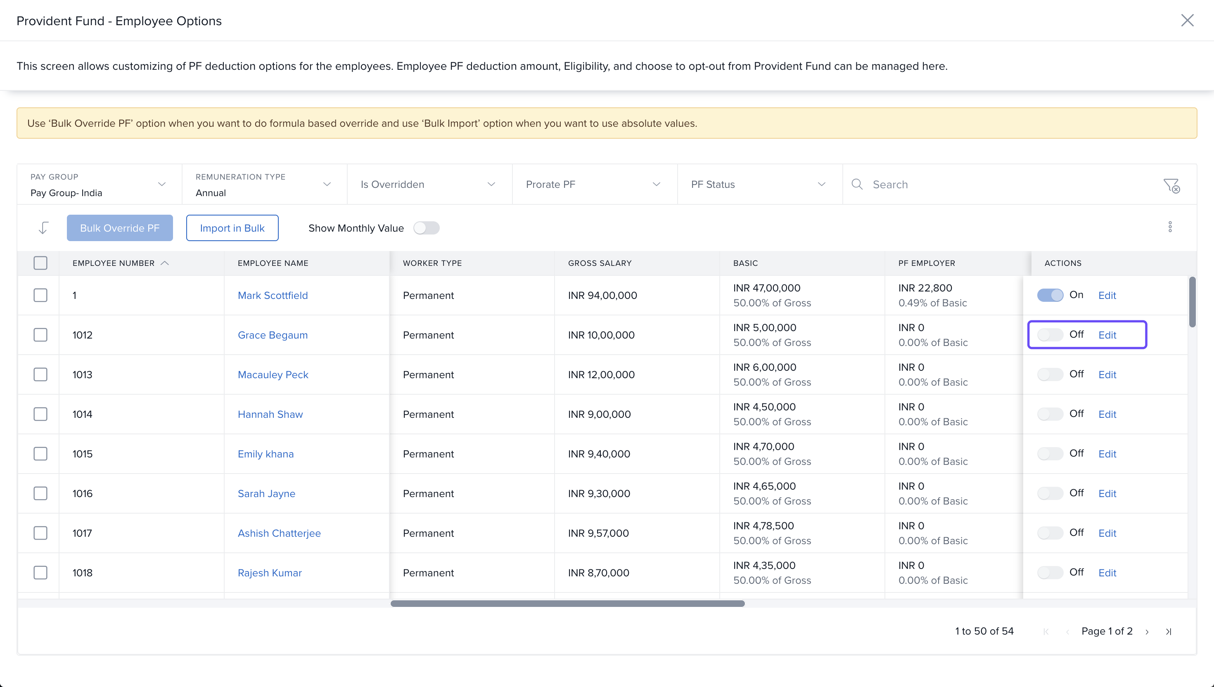Click the Worker Type column header
This screenshot has height=687, width=1214.
tap(432, 263)
